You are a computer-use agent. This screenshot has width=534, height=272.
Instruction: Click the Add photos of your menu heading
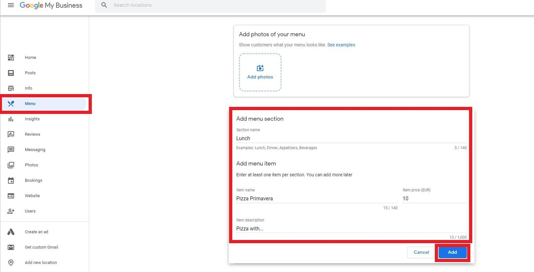pos(272,34)
